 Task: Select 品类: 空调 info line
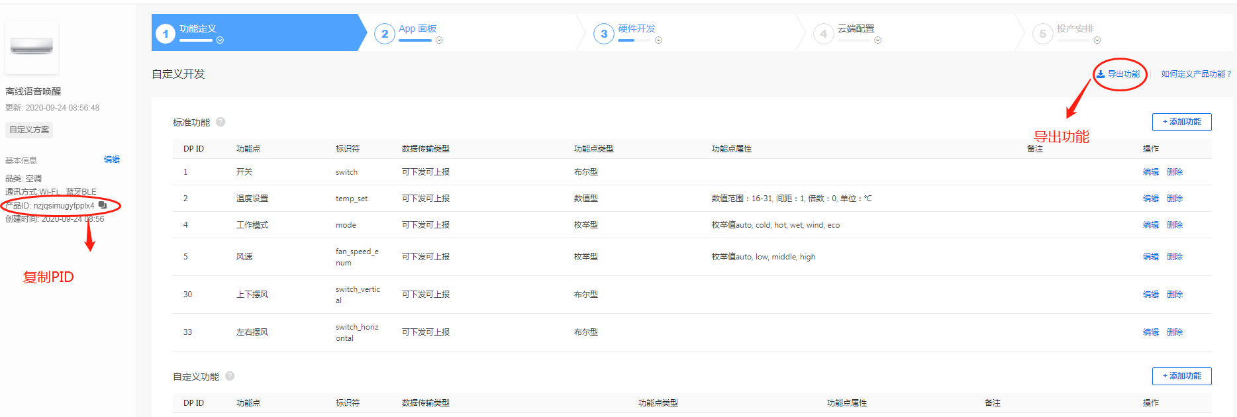(24, 179)
